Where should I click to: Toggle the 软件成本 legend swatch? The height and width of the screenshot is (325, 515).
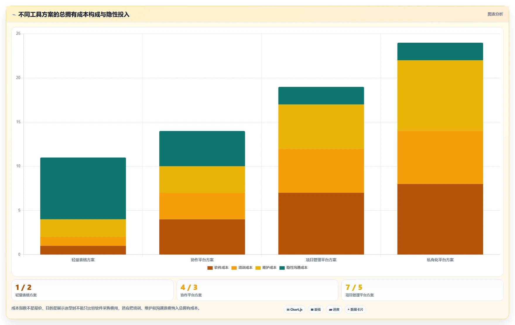[210, 268]
